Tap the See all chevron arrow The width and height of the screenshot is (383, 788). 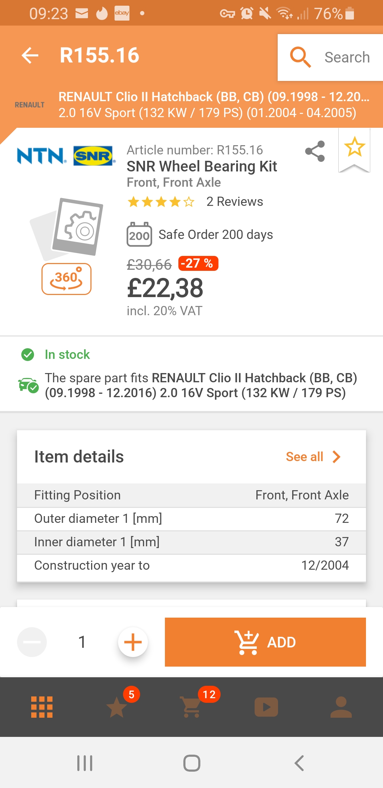[x=337, y=457]
